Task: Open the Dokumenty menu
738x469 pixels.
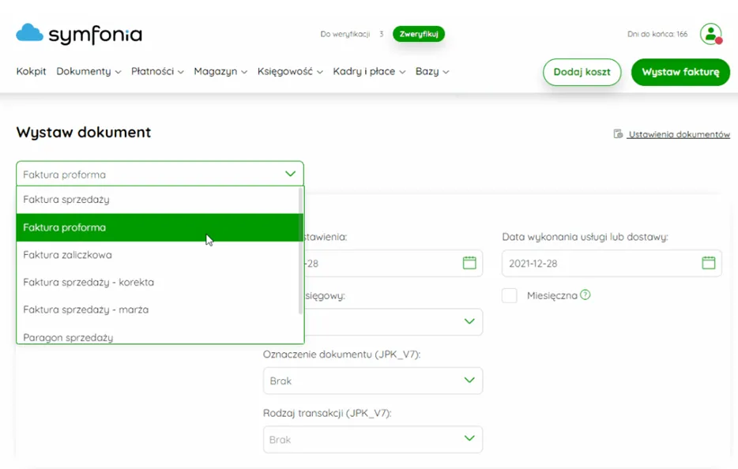Action: pos(88,71)
